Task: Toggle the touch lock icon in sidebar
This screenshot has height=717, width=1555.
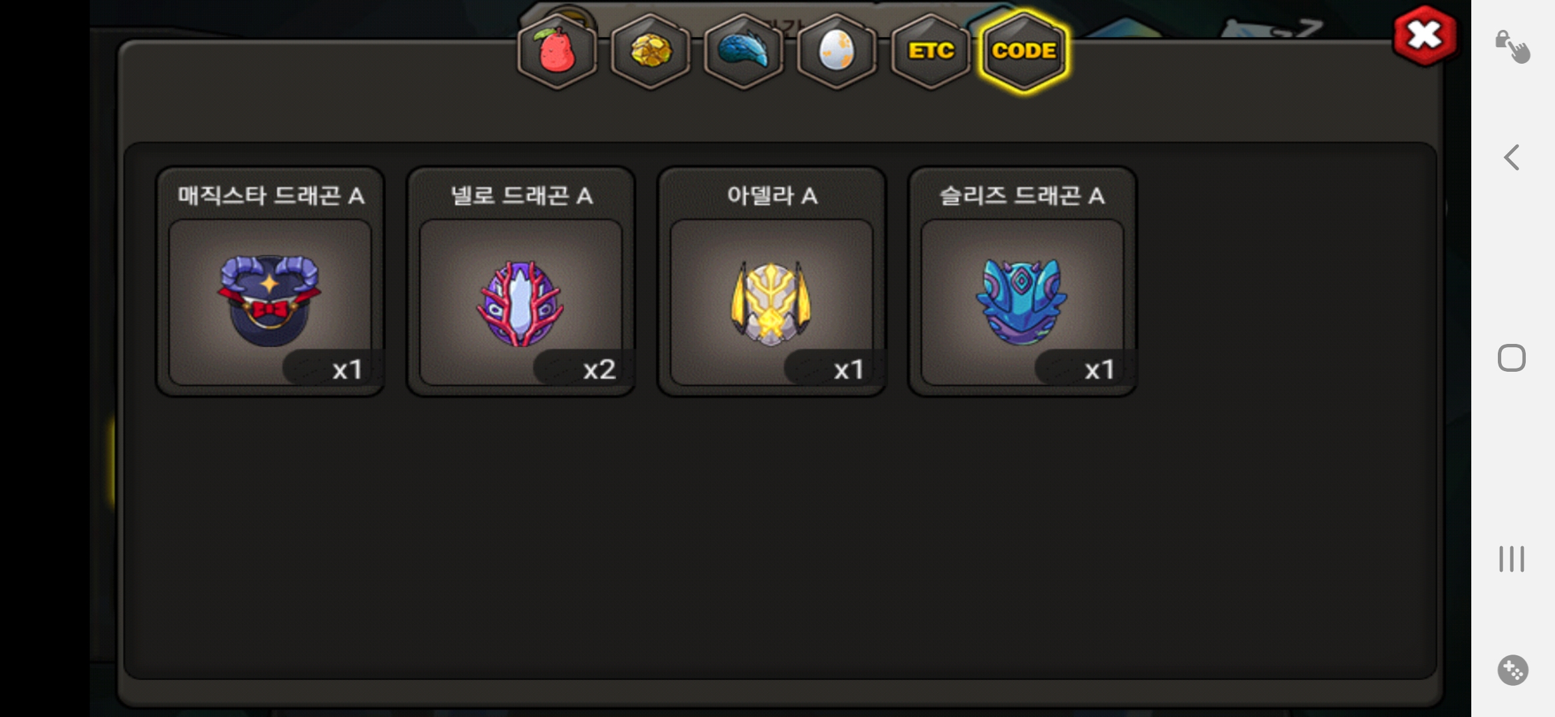Action: point(1512,46)
